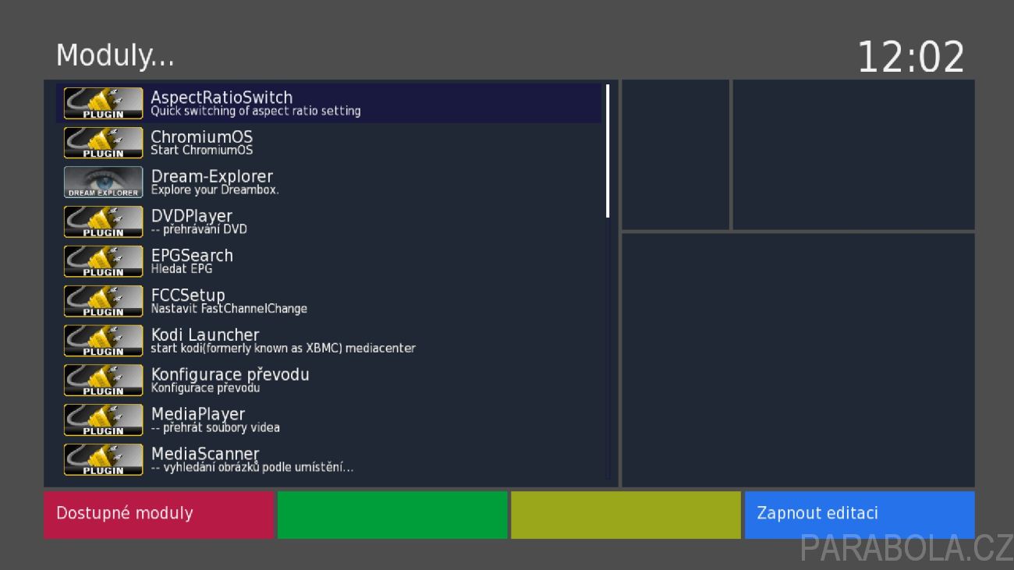Click the MediaPlayer plugin icon
1014x570 pixels.
[x=104, y=420]
